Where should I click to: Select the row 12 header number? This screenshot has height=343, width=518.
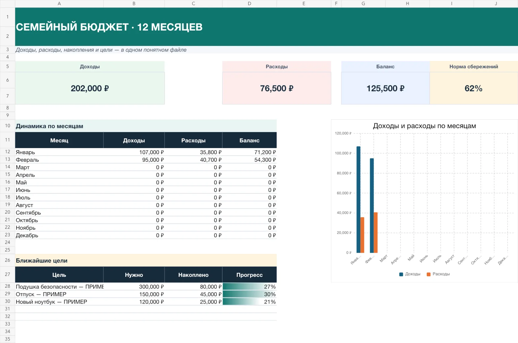point(8,152)
